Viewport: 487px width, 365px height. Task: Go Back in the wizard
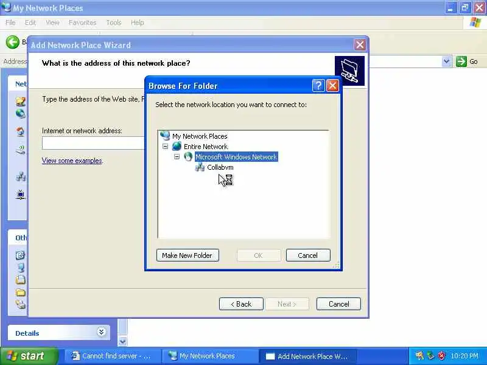[241, 304]
